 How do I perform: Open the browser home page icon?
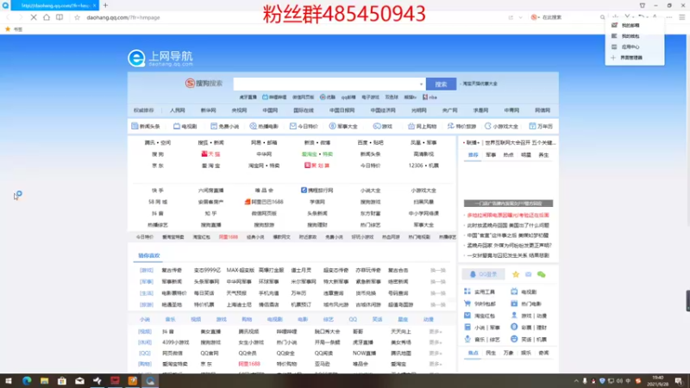click(x=47, y=17)
